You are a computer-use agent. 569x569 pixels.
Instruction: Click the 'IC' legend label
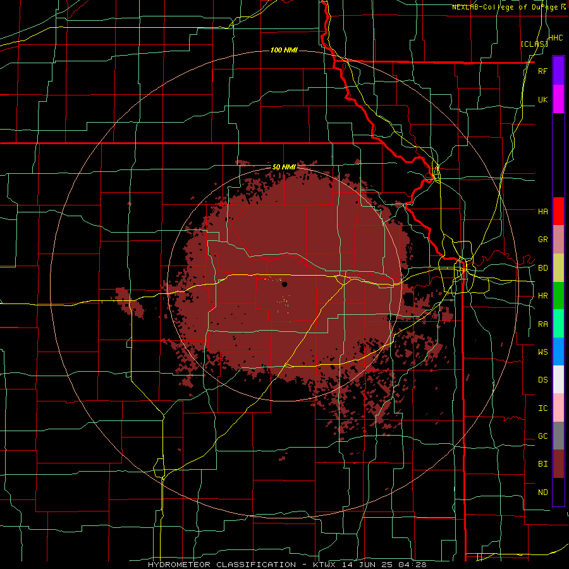pos(542,408)
